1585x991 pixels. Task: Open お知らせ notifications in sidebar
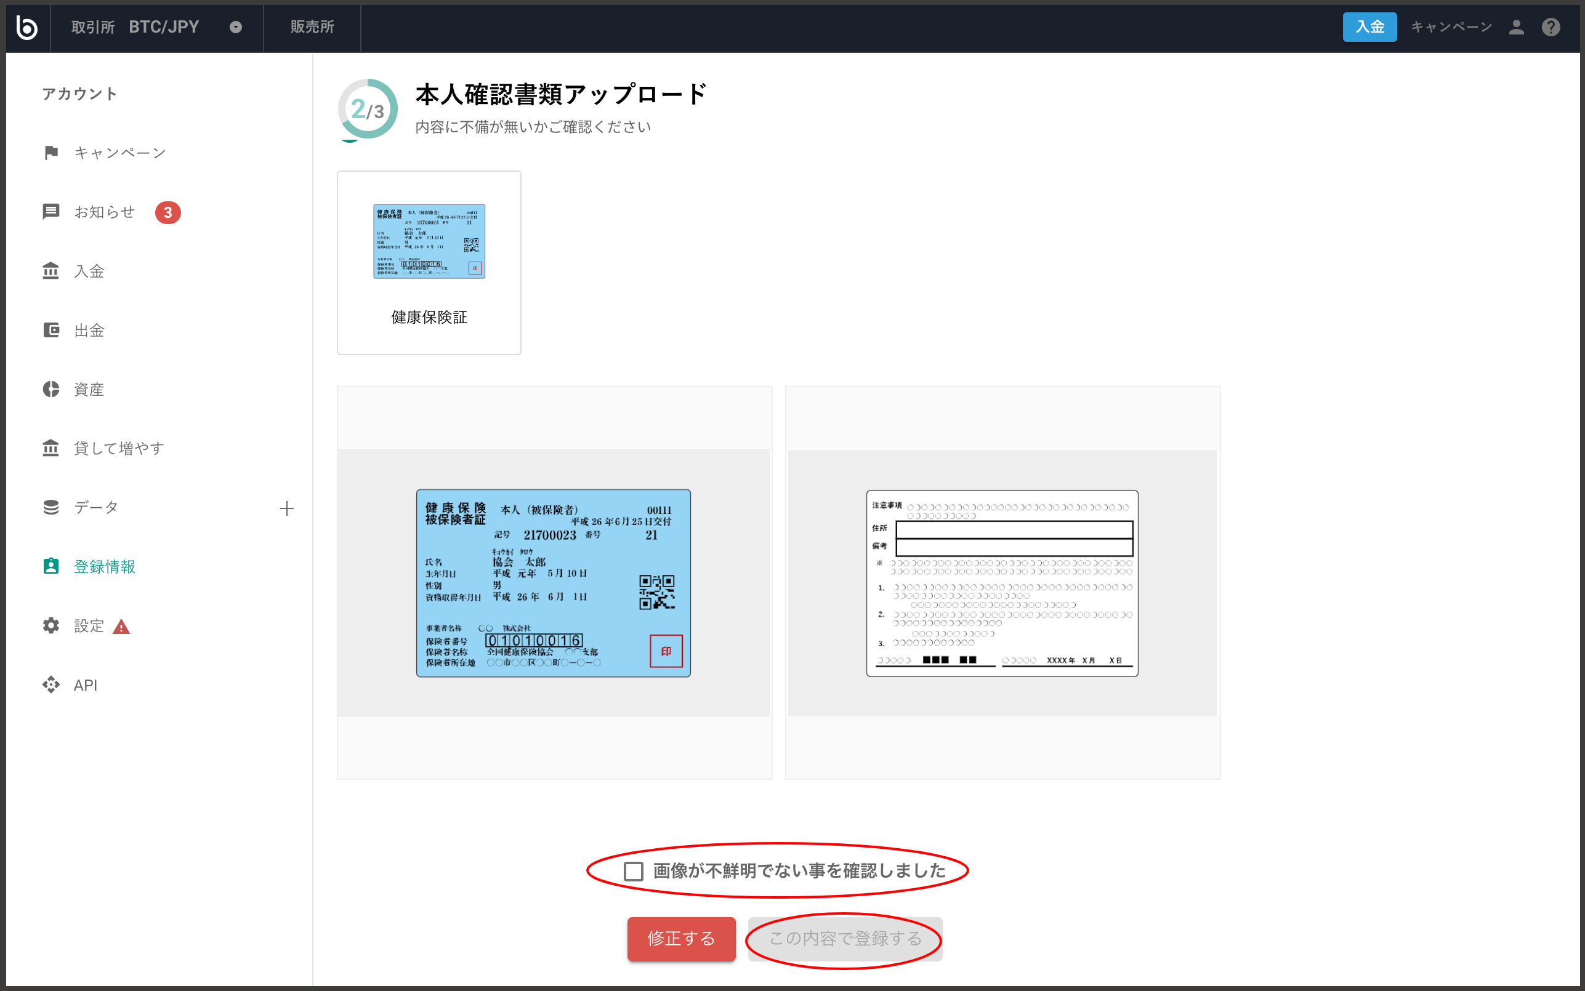(x=105, y=212)
